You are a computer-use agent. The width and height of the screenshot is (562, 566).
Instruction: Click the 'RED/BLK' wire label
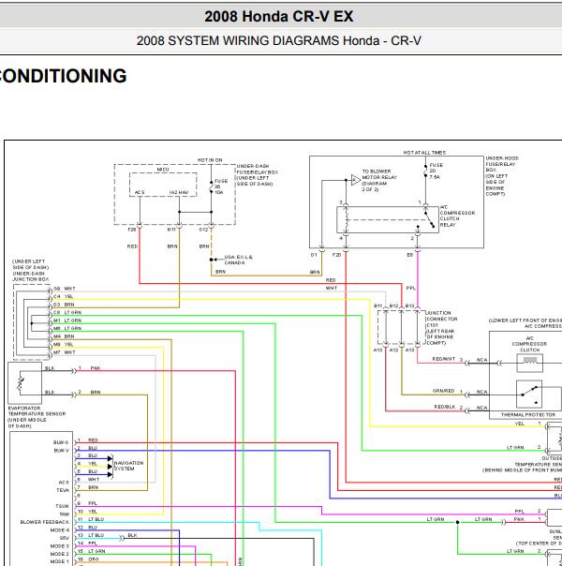(x=444, y=407)
